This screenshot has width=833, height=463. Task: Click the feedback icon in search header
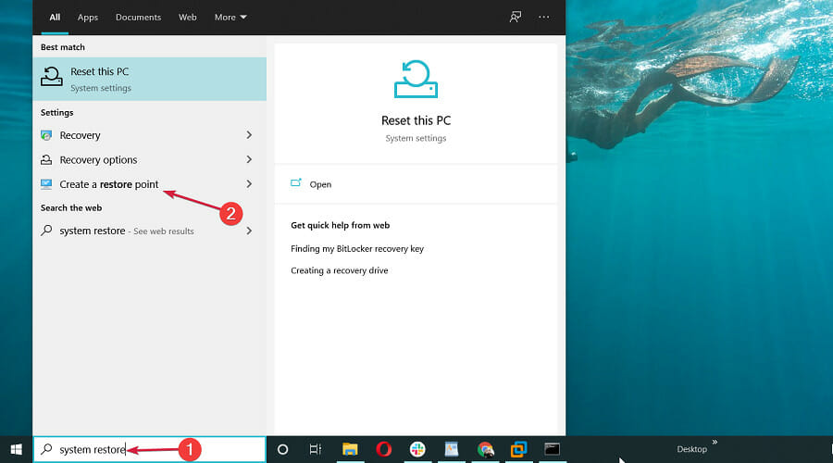[516, 17]
